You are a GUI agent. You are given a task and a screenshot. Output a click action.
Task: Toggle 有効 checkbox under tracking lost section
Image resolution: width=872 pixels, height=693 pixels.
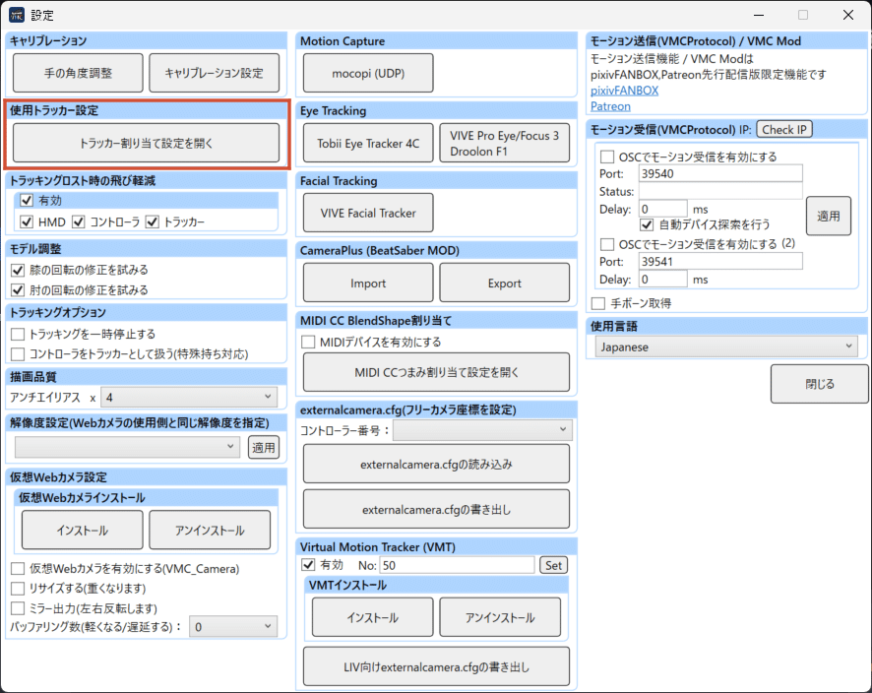27,200
